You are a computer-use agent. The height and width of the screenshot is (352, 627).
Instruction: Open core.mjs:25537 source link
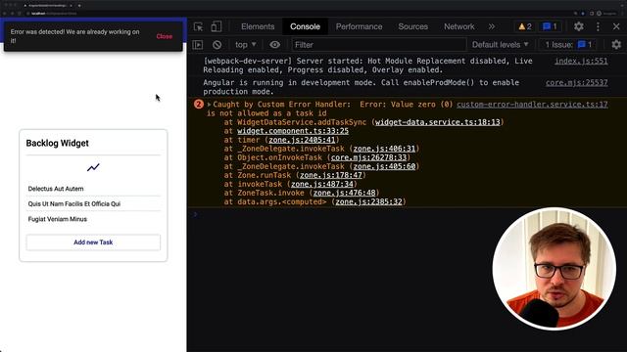click(577, 82)
